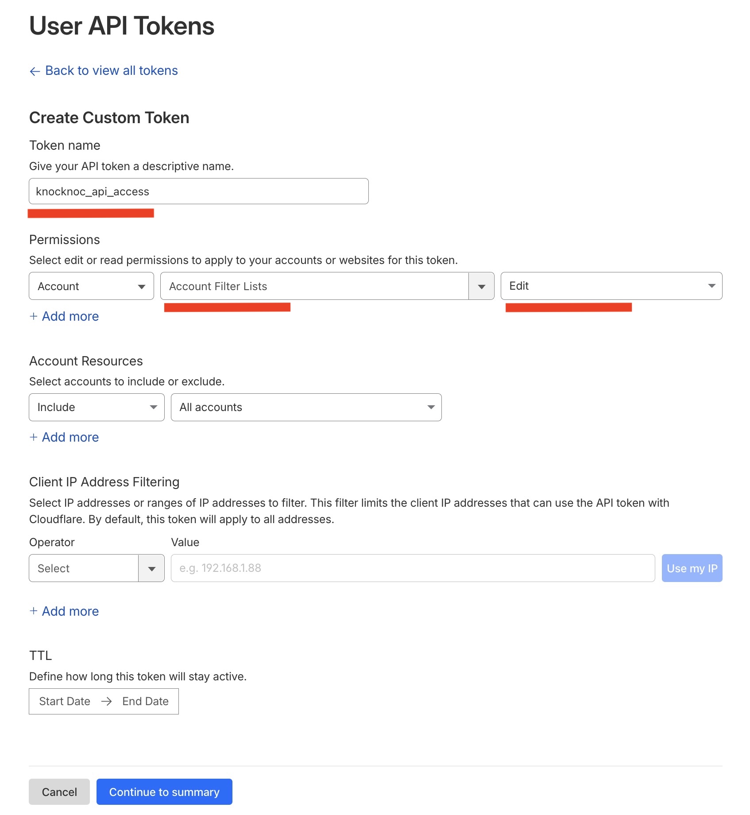Image resolution: width=750 pixels, height=815 pixels.
Task: Expand Account Filter Lists dropdown arrow
Action: [481, 287]
